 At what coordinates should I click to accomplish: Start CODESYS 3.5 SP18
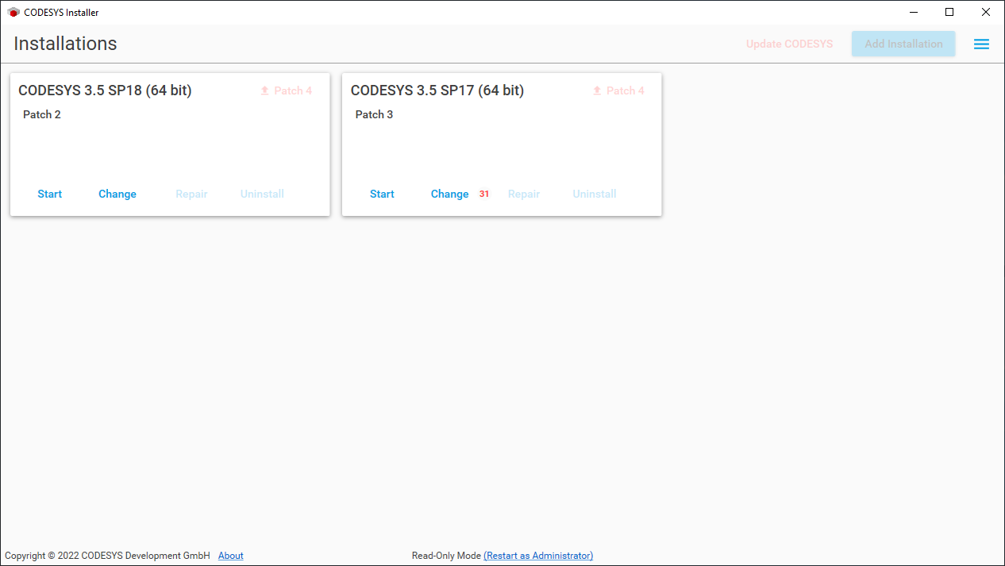tap(50, 194)
